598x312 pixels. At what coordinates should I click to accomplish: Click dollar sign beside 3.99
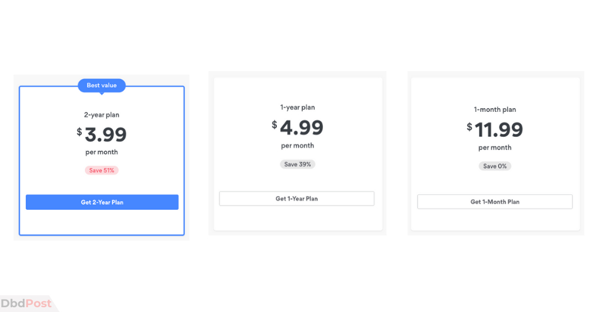pyautogui.click(x=80, y=132)
